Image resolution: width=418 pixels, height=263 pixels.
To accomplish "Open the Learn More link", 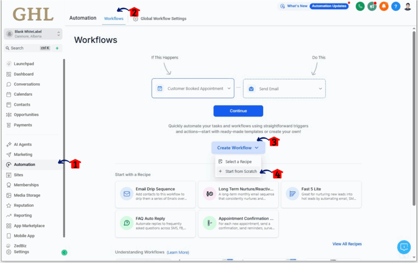I will pos(178,252).
